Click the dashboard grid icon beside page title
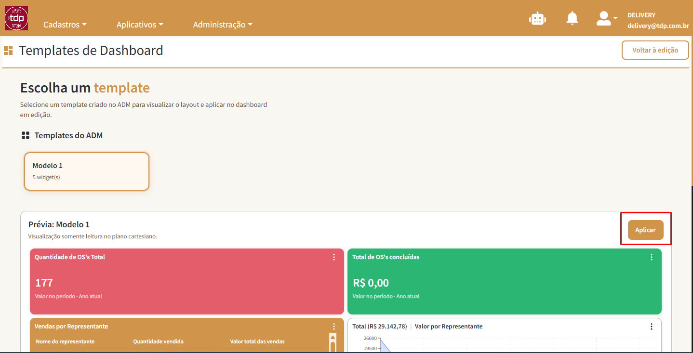The width and height of the screenshot is (693, 353). [x=8, y=50]
